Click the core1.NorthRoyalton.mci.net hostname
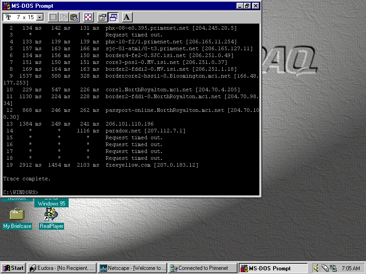This screenshot has width=366, height=274. [149, 90]
